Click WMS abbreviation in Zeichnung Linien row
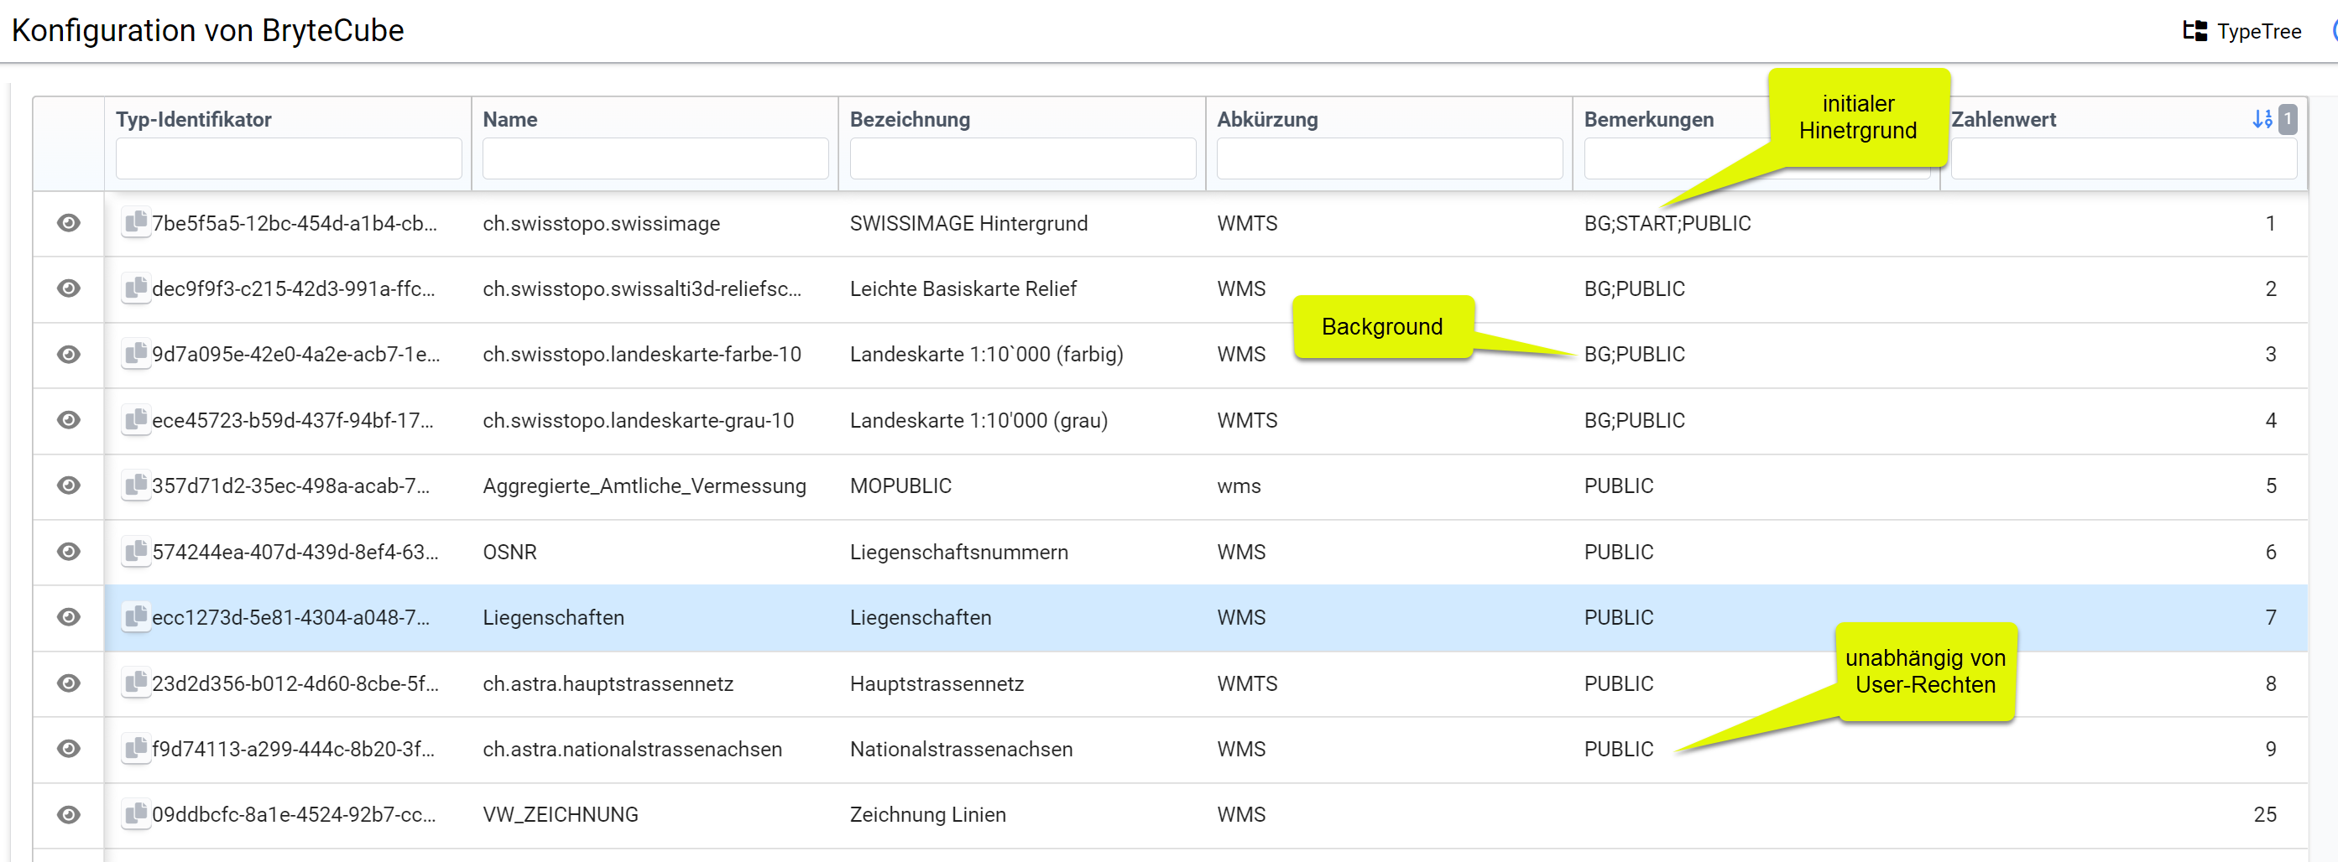 [x=1240, y=815]
